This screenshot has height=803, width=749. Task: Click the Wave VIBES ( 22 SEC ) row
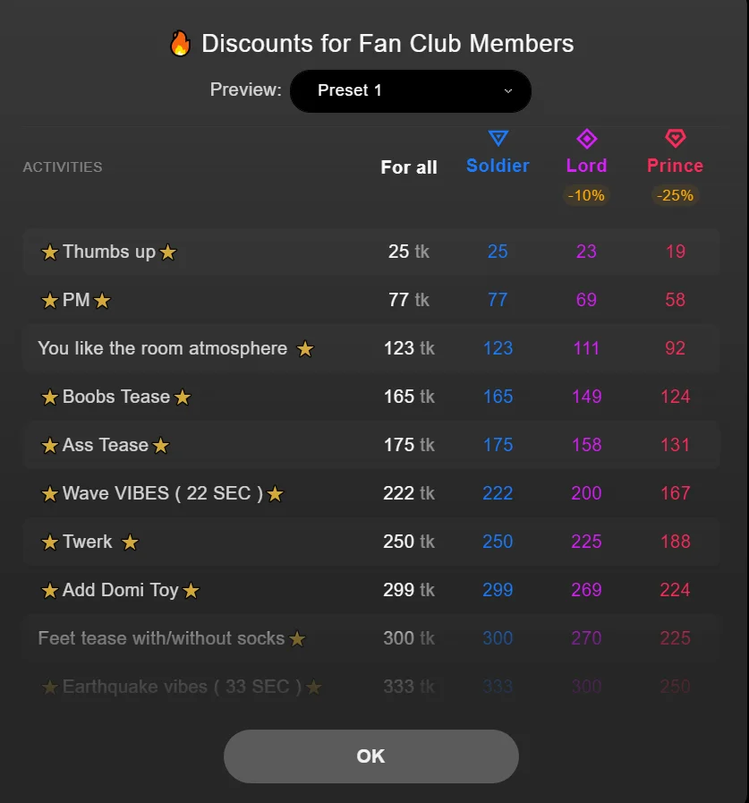coord(371,493)
